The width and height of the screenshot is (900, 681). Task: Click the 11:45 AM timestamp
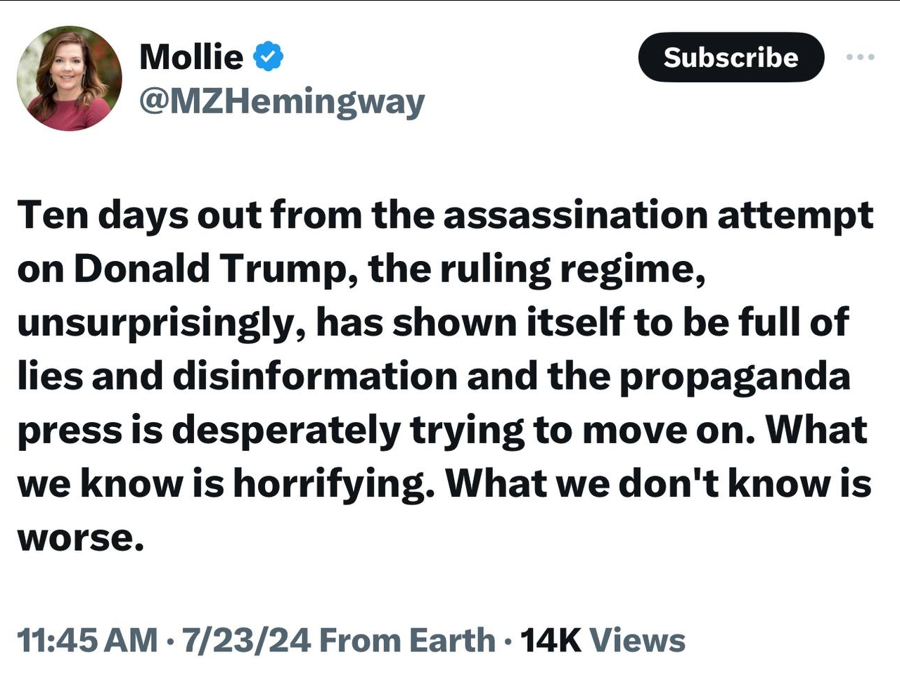tap(87, 640)
